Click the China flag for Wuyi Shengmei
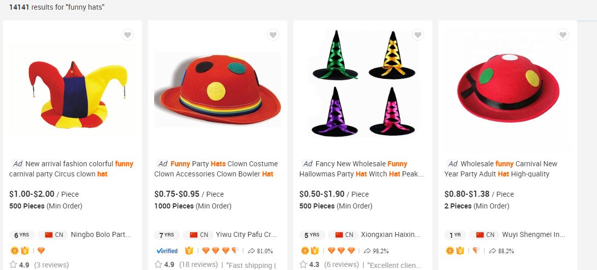Screen dimensions: 597x270 (480, 235)
